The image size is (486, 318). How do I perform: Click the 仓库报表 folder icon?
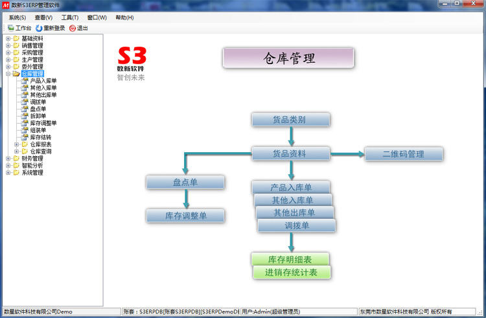pos(25,144)
